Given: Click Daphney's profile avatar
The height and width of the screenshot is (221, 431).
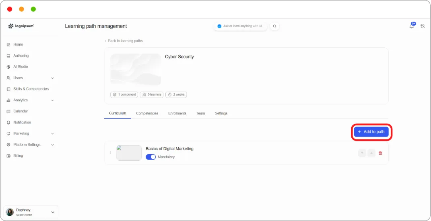Looking at the screenshot, I should [10, 212].
